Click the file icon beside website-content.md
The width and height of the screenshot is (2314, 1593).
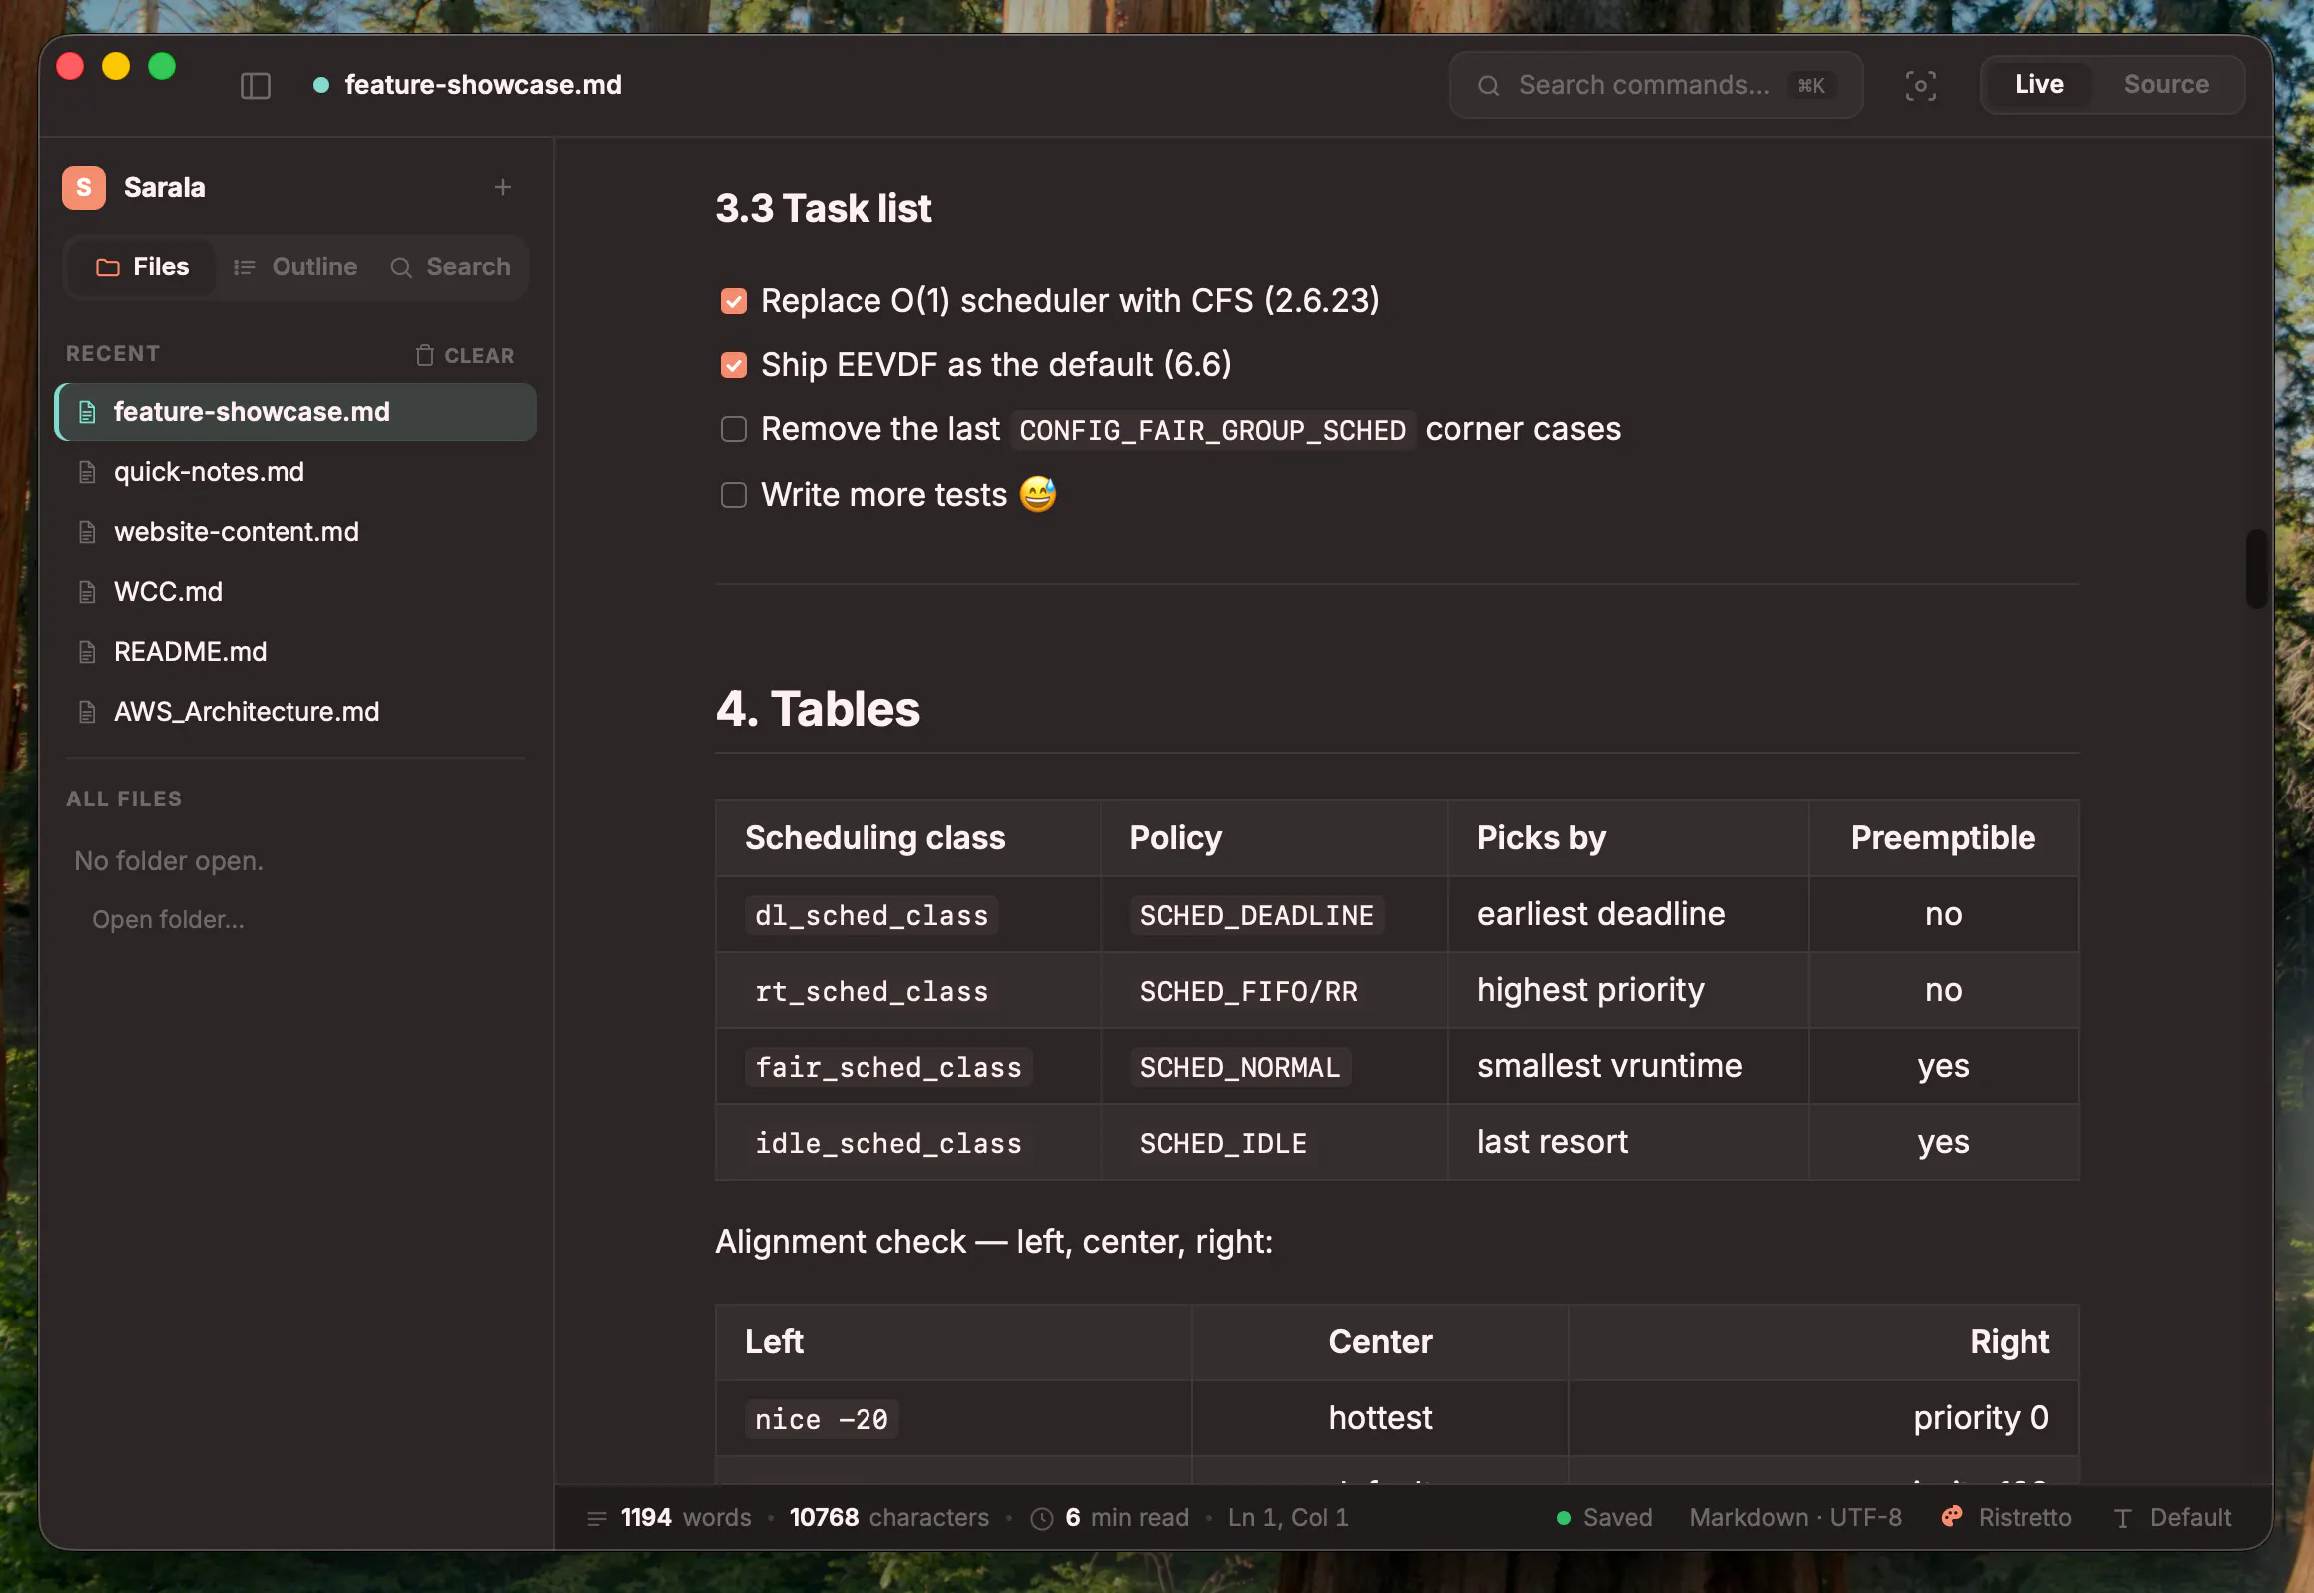click(87, 532)
